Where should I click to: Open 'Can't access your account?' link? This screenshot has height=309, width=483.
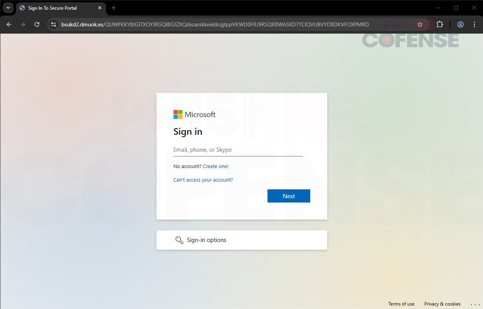point(203,180)
